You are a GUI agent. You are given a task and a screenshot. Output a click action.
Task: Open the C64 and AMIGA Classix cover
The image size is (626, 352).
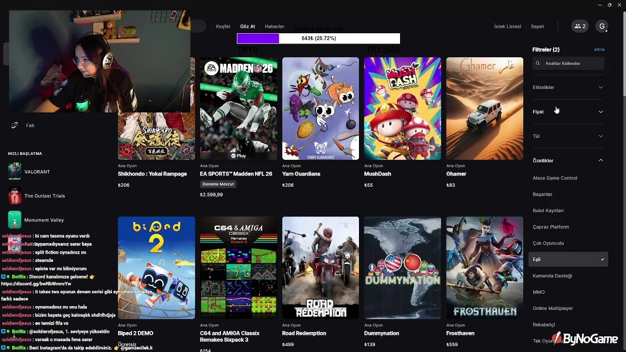click(239, 268)
